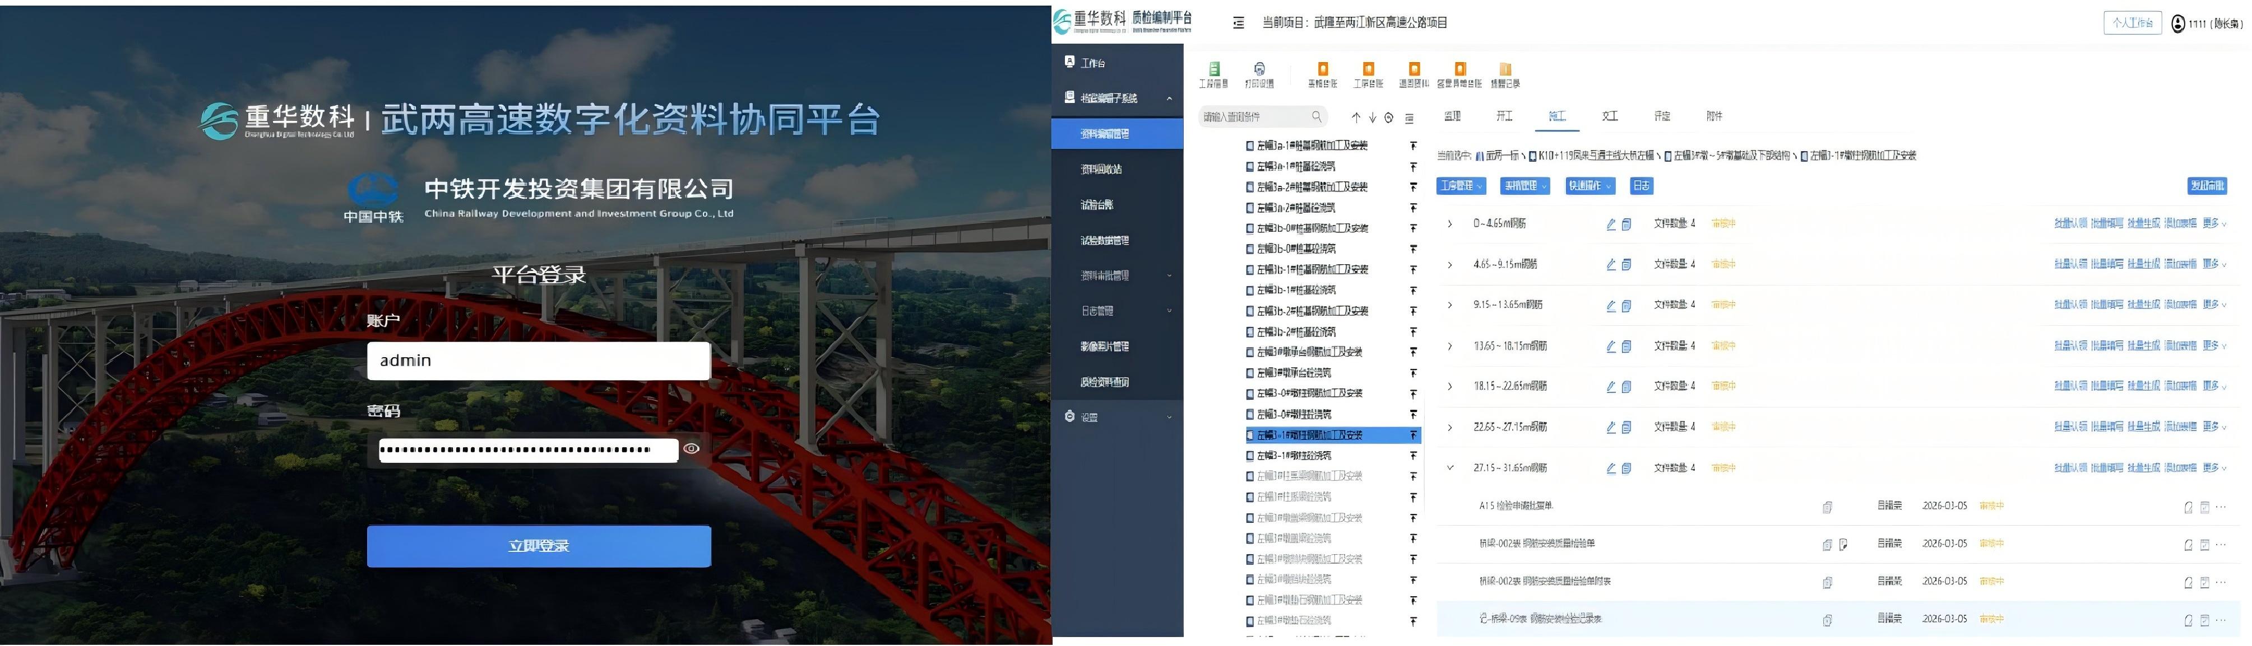
Task: Click the 立即登录 login button
Action: (x=539, y=546)
